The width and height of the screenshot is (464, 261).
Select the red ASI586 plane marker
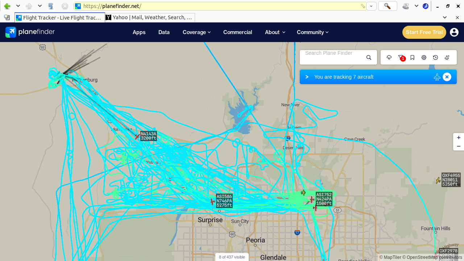point(213,202)
